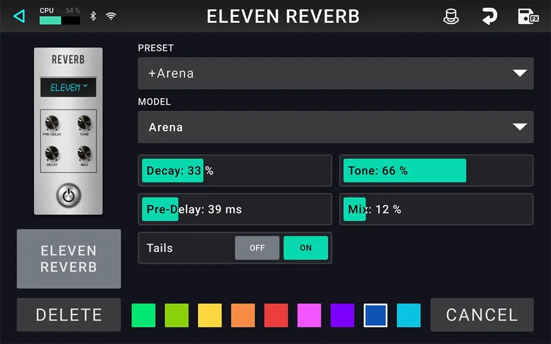551x344 pixels.
Task: Expand the Arena model dropdown
Action: pyautogui.click(x=335, y=127)
